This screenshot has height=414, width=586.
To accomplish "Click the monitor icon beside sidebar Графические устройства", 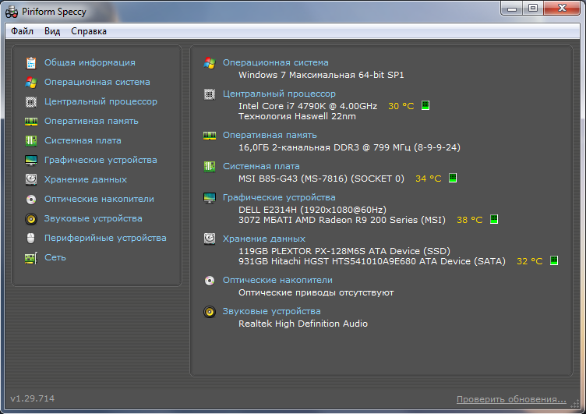I will pos(31,160).
